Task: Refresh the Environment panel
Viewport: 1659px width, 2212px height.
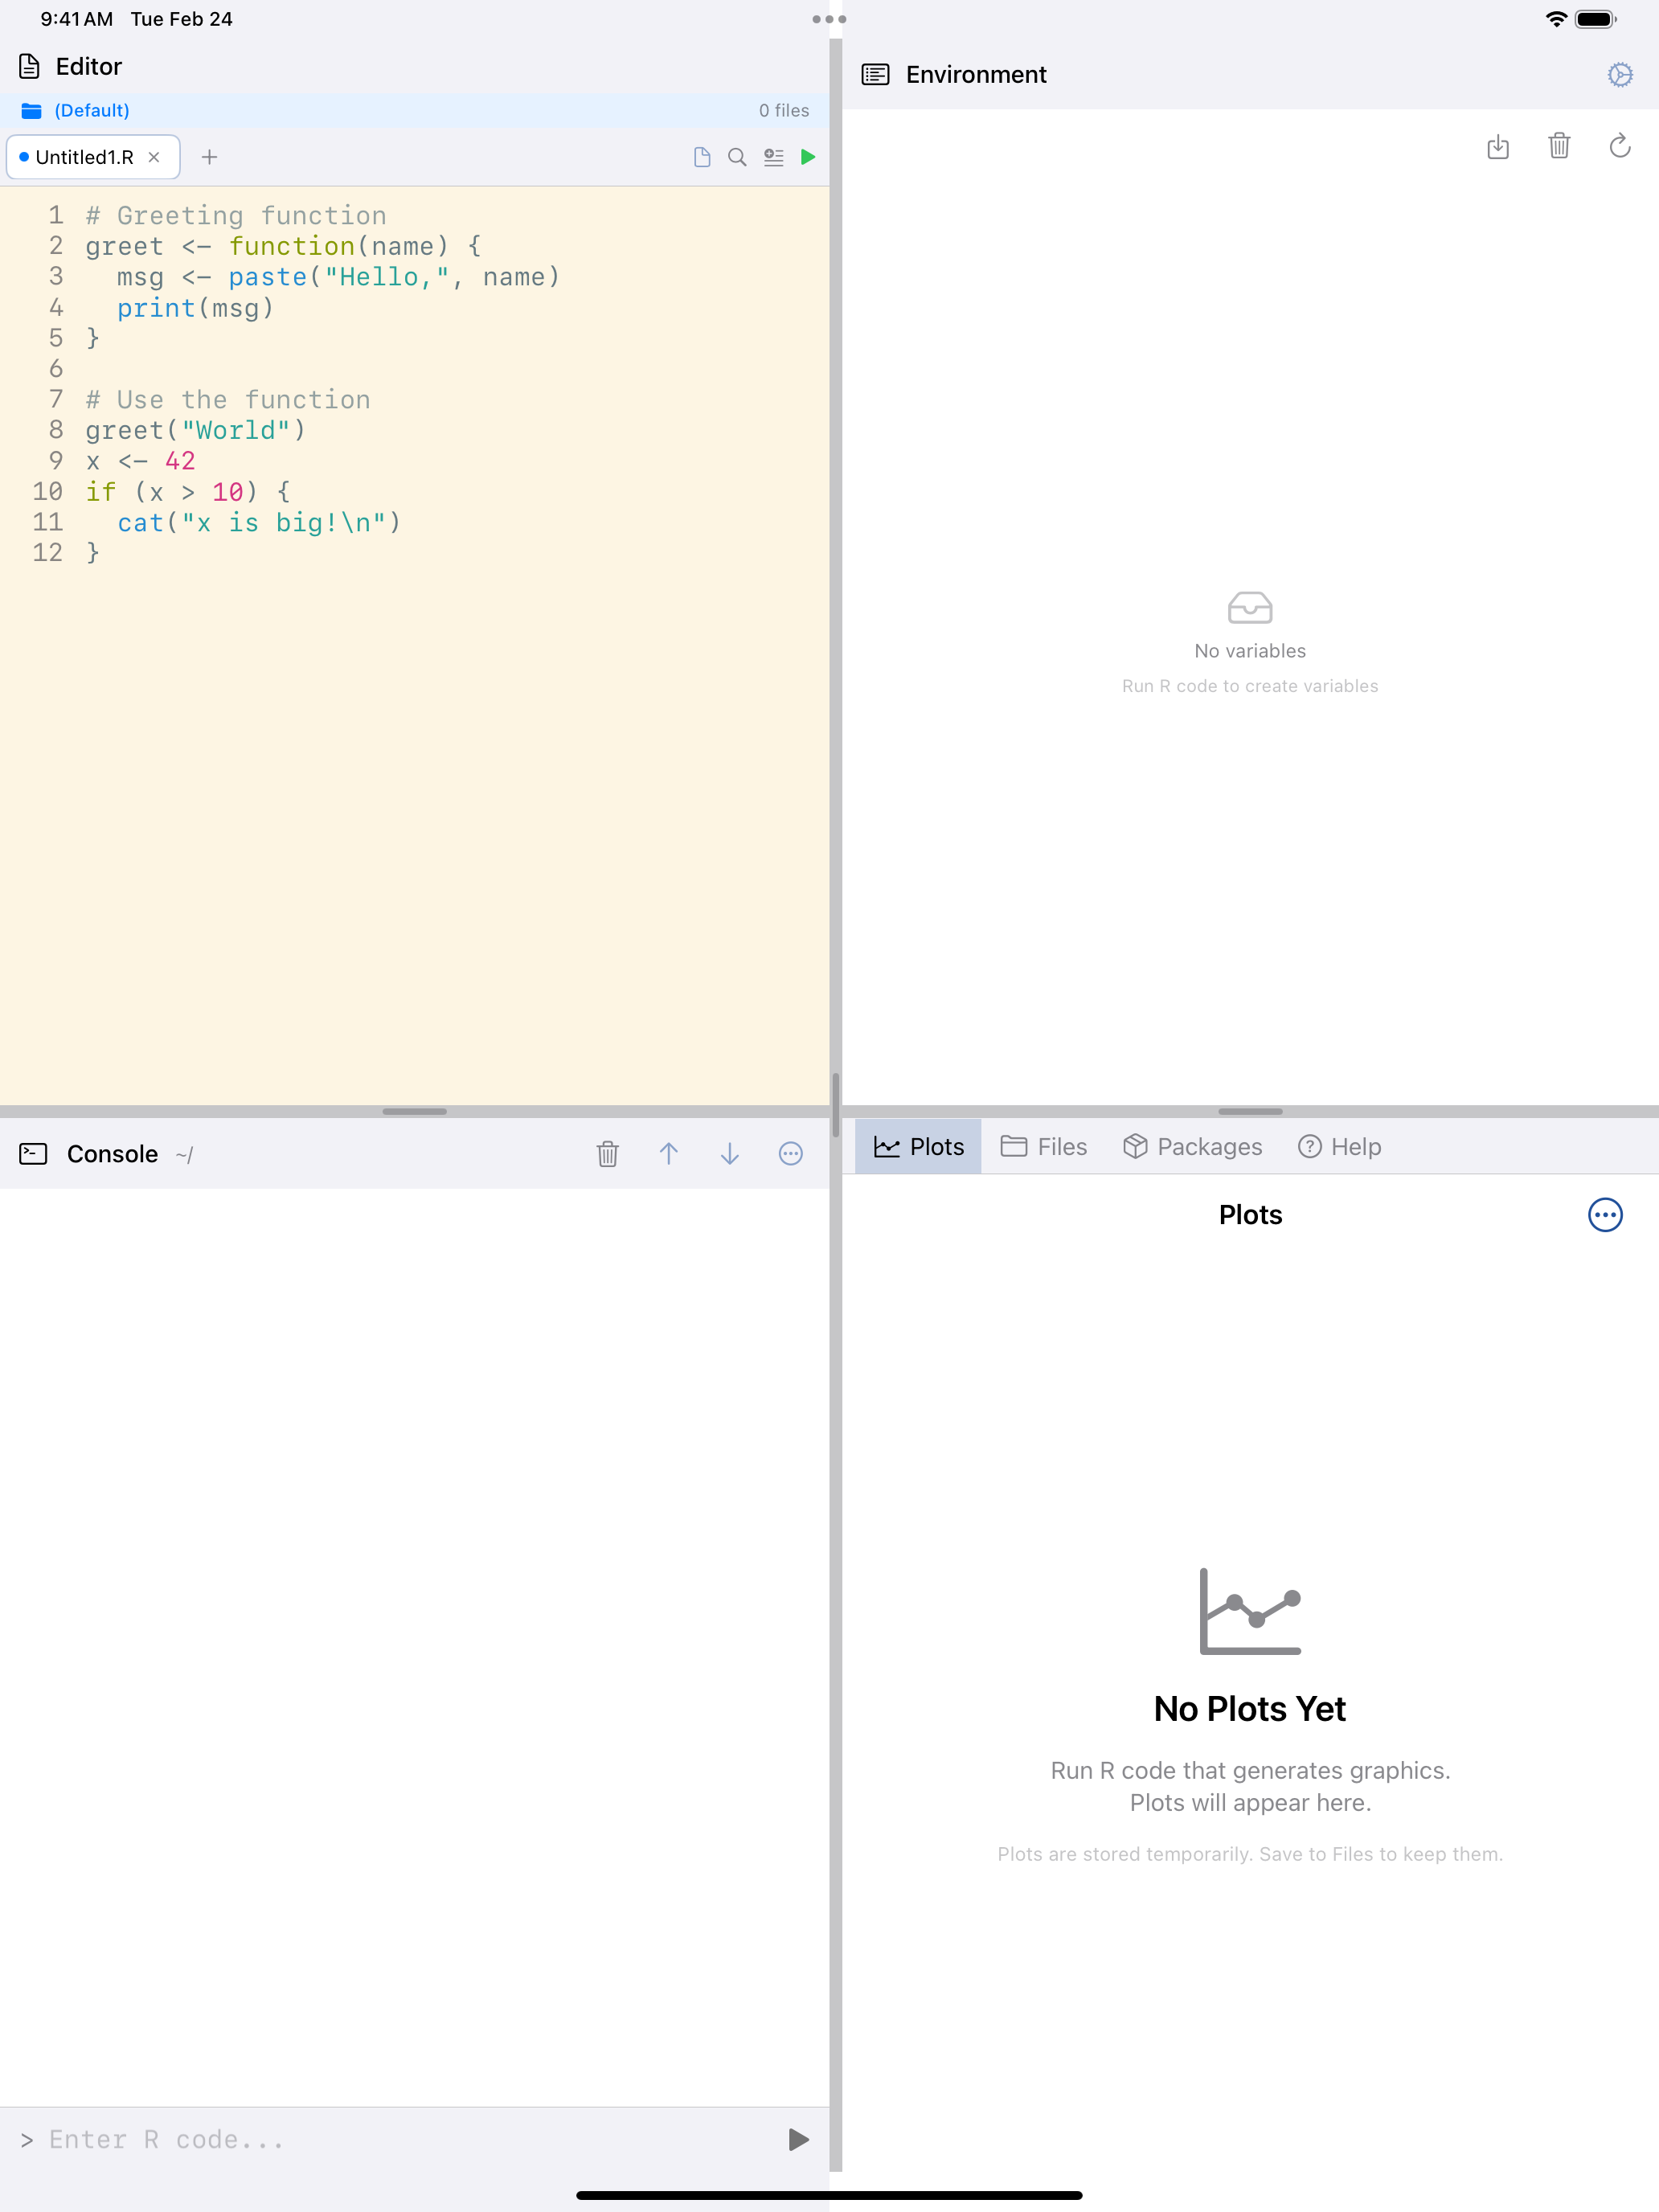Action: (1620, 147)
